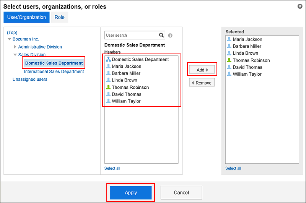The image size is (306, 203).
Task: Collapse the Bozuman Inc. tree node arrow
Action: 9,39
